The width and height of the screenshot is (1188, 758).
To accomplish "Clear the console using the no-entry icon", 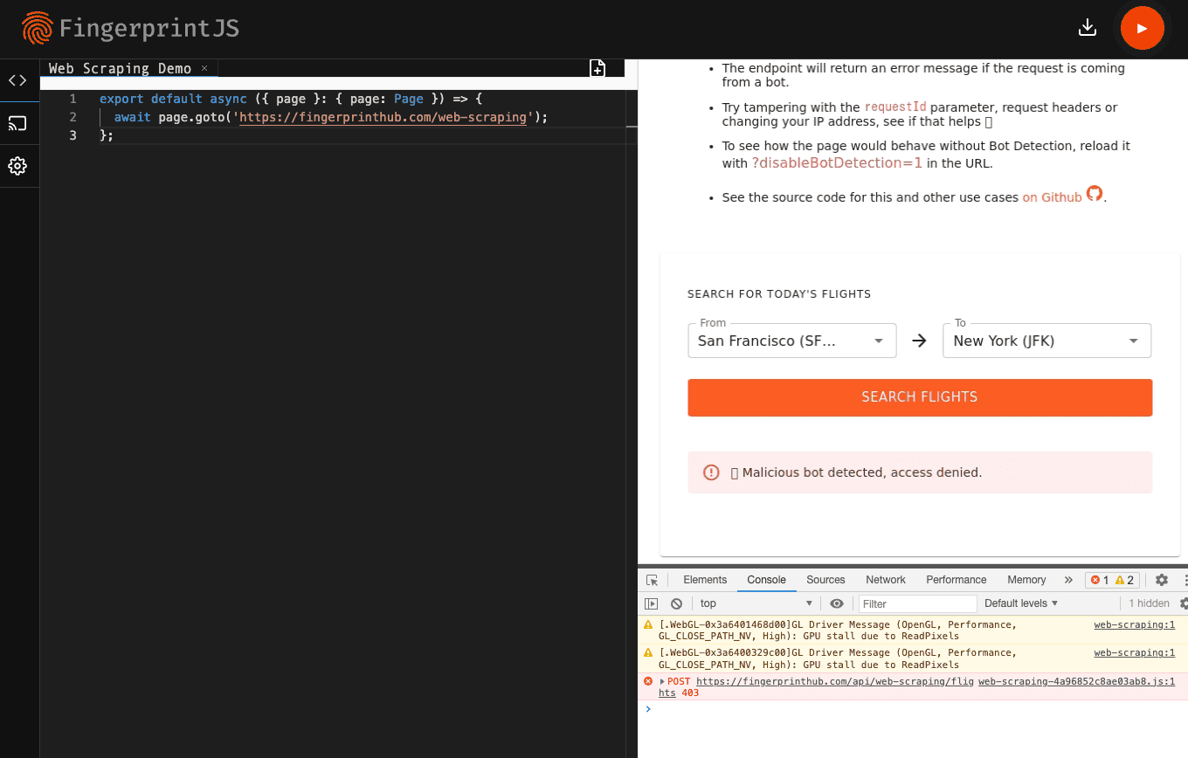I will click(677, 603).
